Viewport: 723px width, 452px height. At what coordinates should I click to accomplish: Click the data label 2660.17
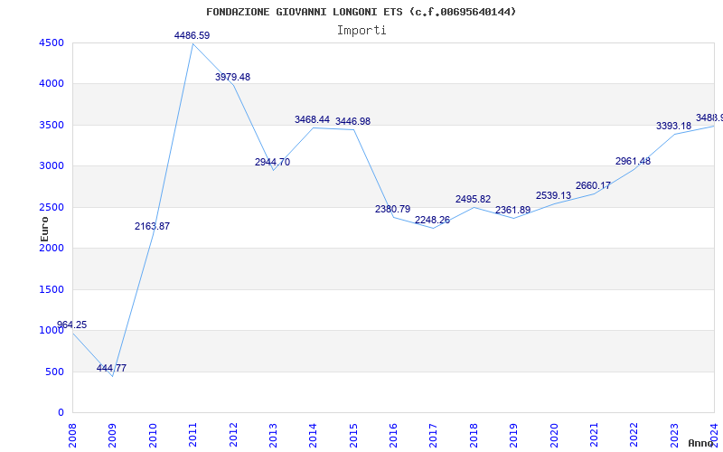click(593, 186)
